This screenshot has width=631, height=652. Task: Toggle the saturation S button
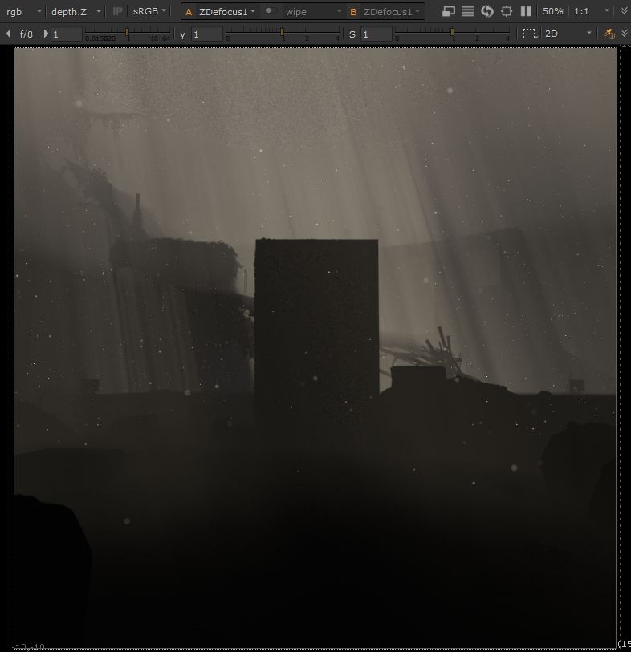[x=352, y=34]
